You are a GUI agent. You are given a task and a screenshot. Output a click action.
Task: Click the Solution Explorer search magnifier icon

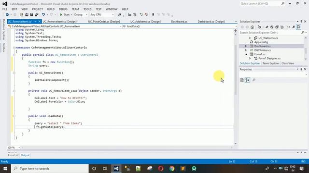pyautogui.click(x=303, y=33)
